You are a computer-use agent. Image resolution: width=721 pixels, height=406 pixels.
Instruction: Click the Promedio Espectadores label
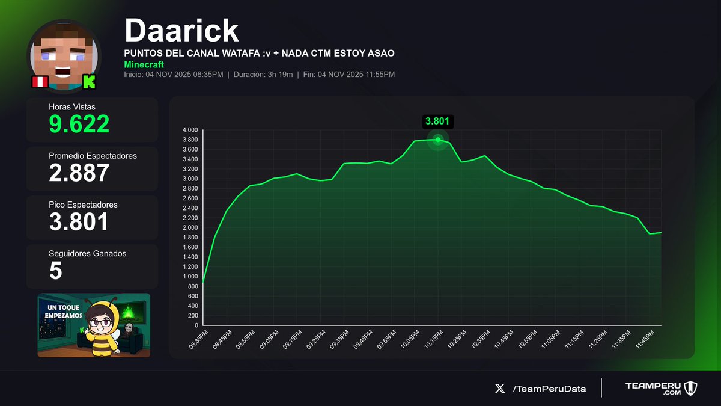tap(93, 156)
